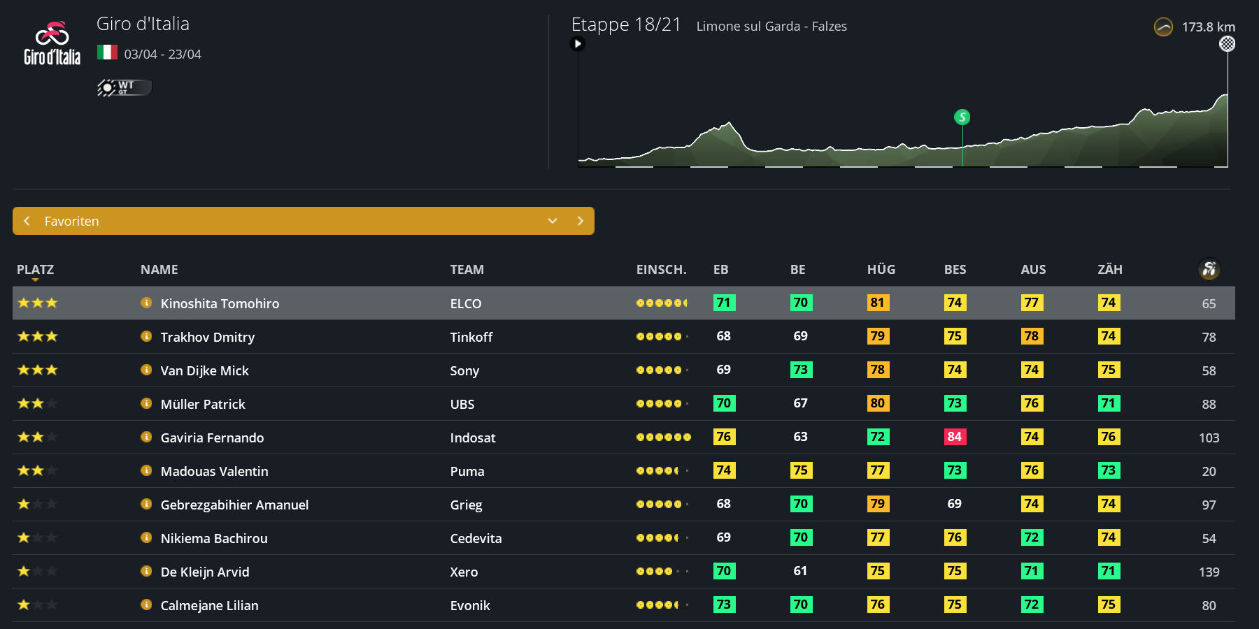Click the hilly stage type icon

[1163, 27]
